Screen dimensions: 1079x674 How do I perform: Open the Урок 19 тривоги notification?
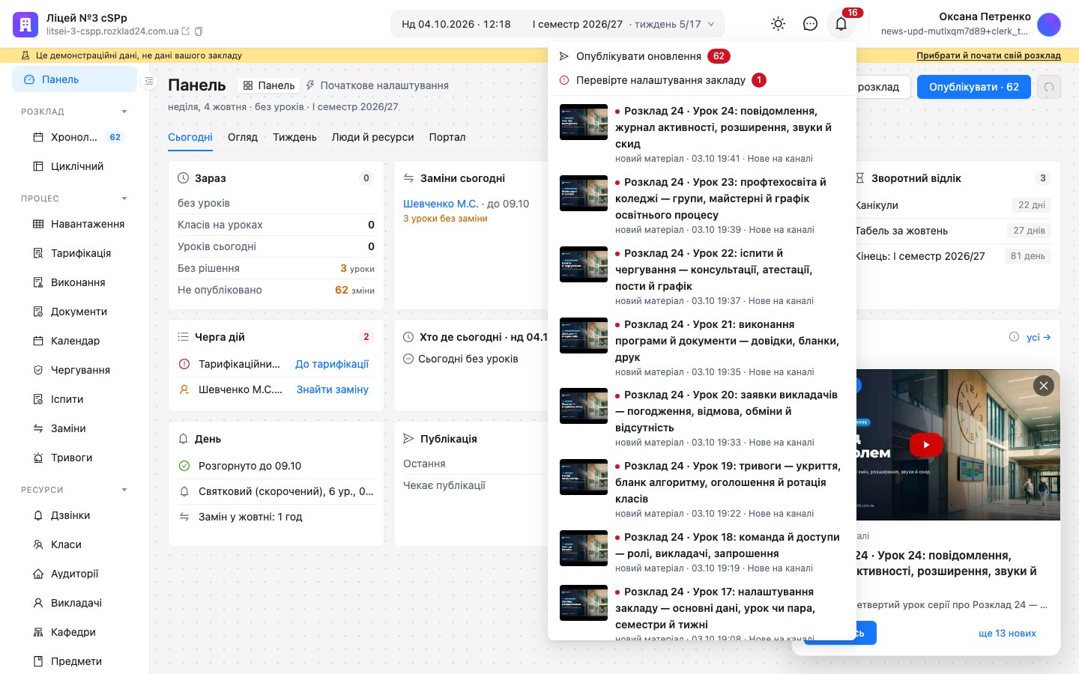coord(702,489)
